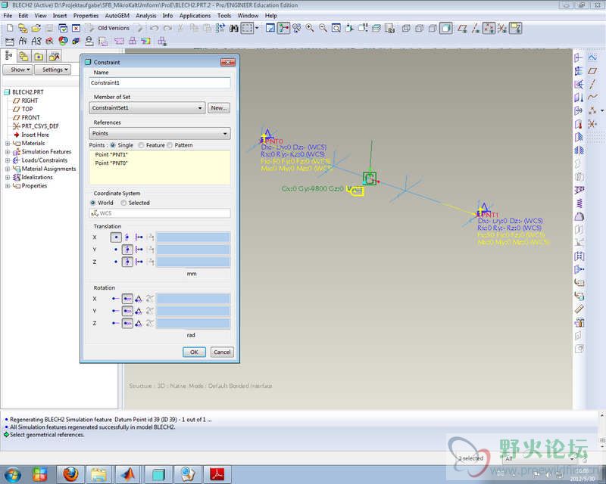
Task: Set X translation to prescribed displacement
Action: click(x=139, y=237)
